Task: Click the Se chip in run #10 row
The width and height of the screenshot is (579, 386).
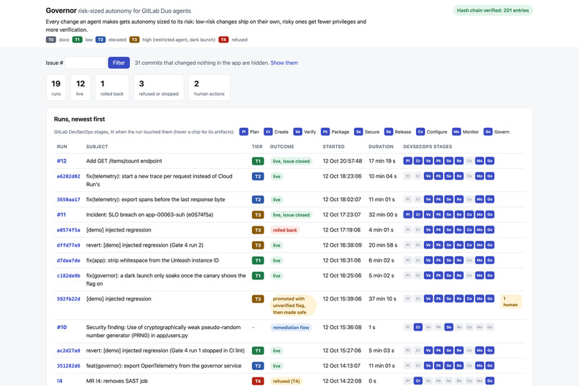Action: (449, 327)
